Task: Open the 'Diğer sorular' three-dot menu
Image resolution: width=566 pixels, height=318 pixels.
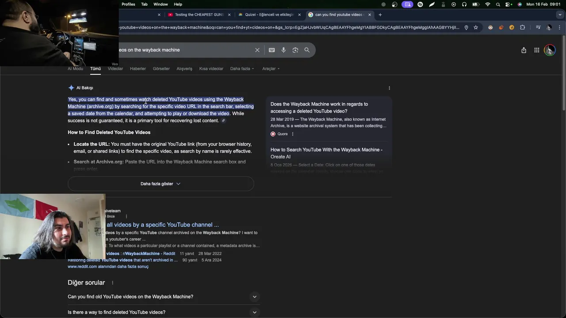Action: (112, 283)
